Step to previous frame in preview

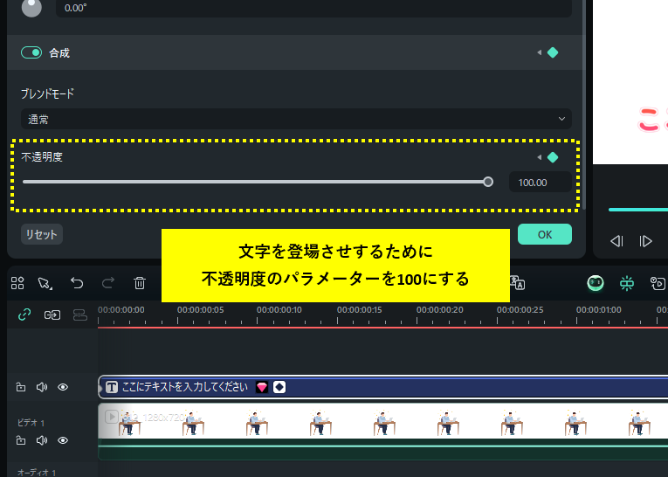616,241
